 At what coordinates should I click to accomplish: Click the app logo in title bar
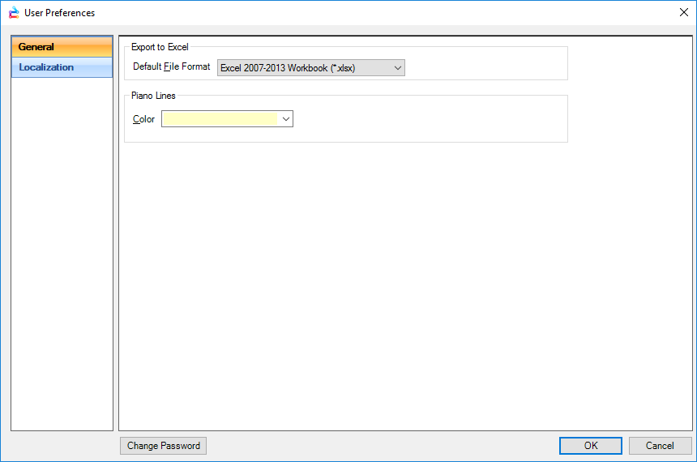point(13,12)
